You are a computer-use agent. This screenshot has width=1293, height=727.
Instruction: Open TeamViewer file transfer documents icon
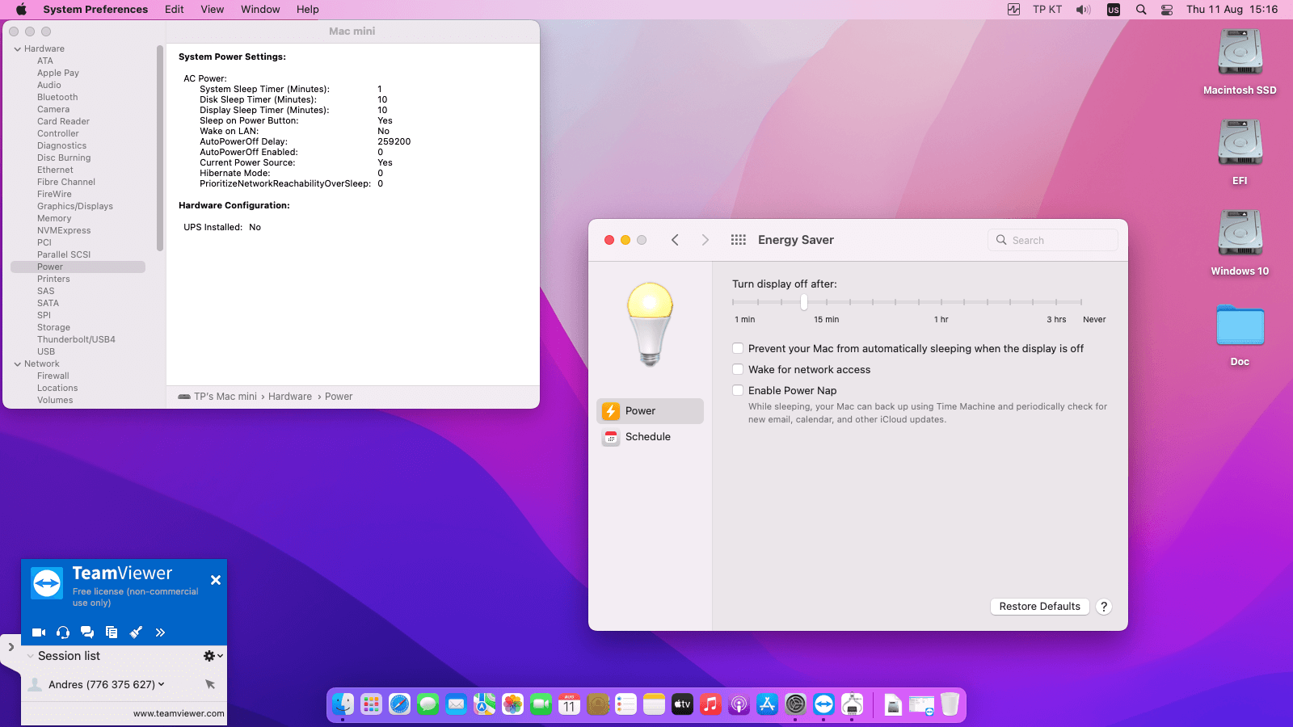(x=112, y=632)
